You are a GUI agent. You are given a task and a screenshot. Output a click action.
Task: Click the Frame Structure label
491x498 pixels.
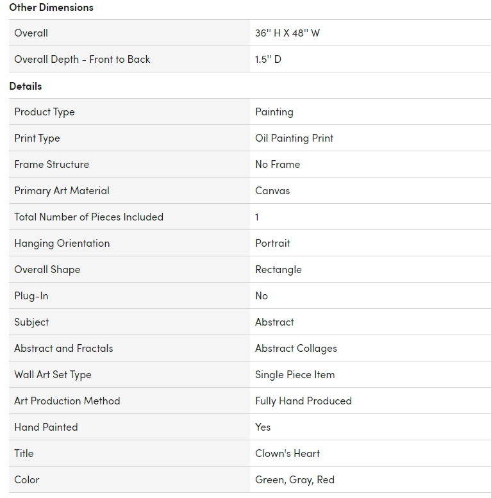click(51, 165)
